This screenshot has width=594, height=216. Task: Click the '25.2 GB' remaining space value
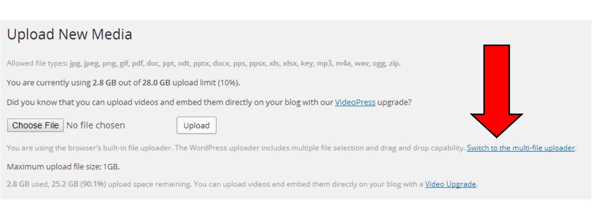click(x=65, y=184)
